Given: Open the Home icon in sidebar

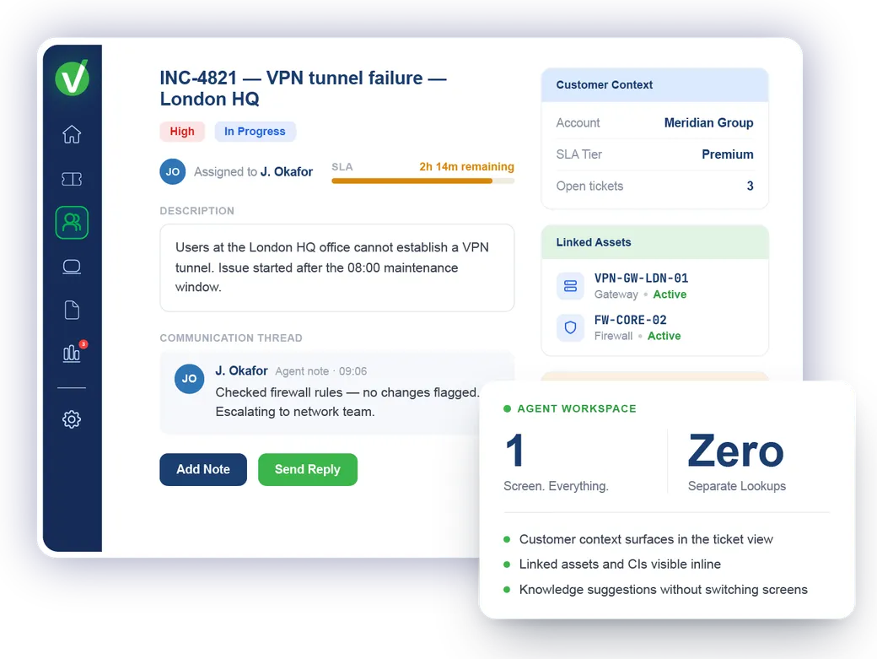Looking at the screenshot, I should point(72,134).
